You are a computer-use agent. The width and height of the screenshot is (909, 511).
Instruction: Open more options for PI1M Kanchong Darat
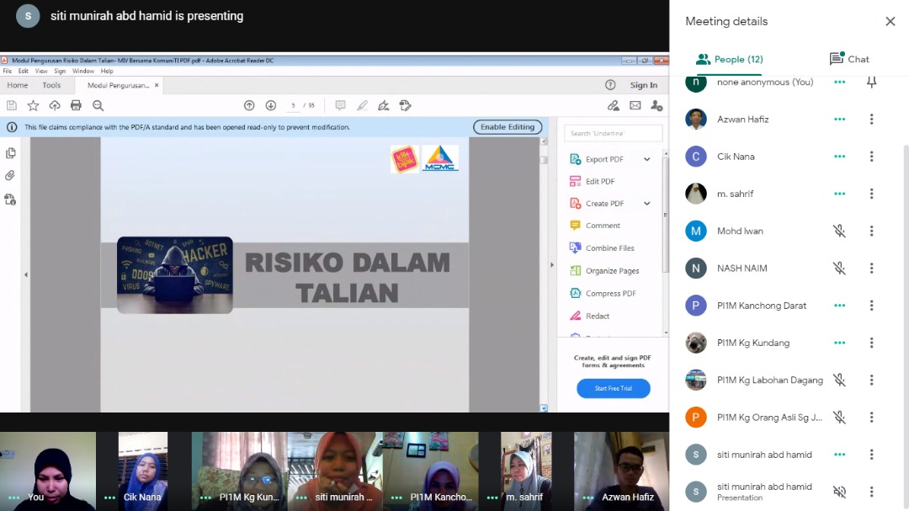pyautogui.click(x=871, y=306)
